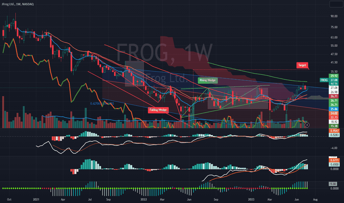Click the 35.50 price axis label
This screenshot has height=203, width=344.
[x=334, y=72]
